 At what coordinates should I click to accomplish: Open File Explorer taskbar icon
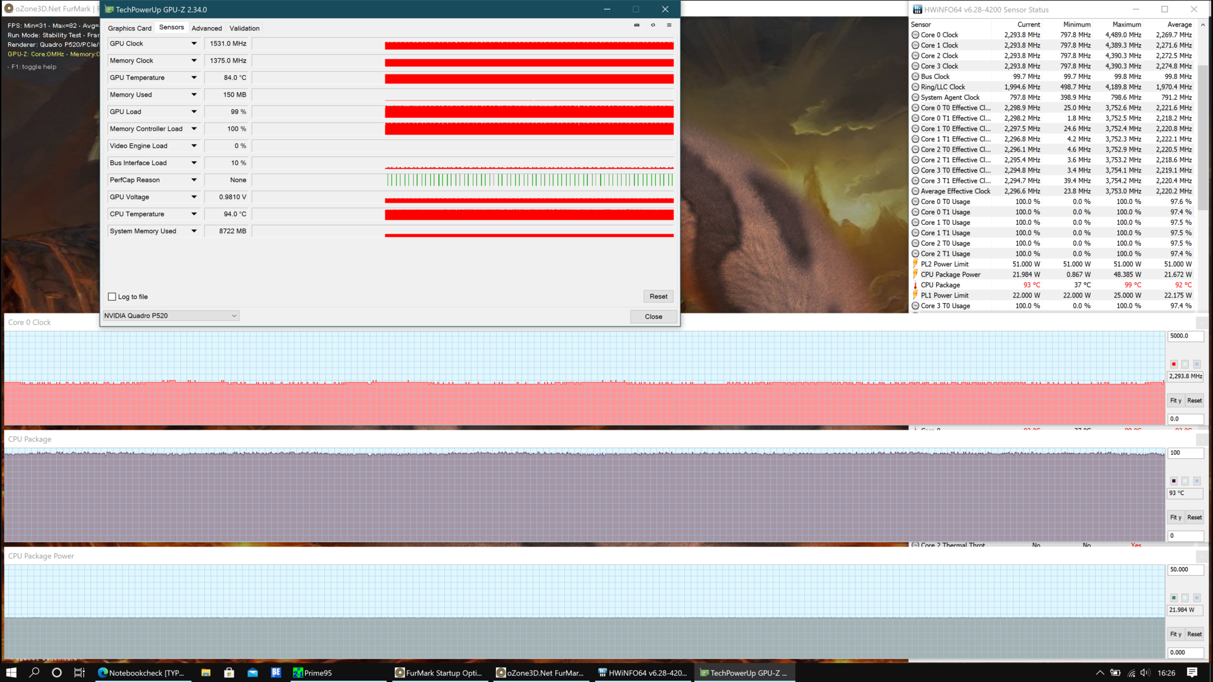206,673
